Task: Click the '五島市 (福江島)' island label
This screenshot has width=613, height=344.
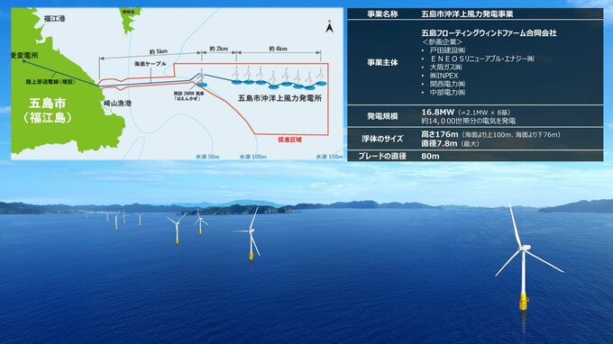Action: [48, 111]
